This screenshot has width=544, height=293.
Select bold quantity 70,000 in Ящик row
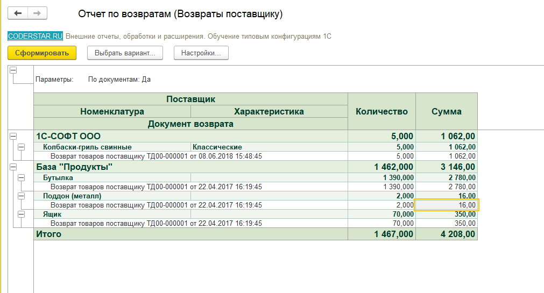381,215
